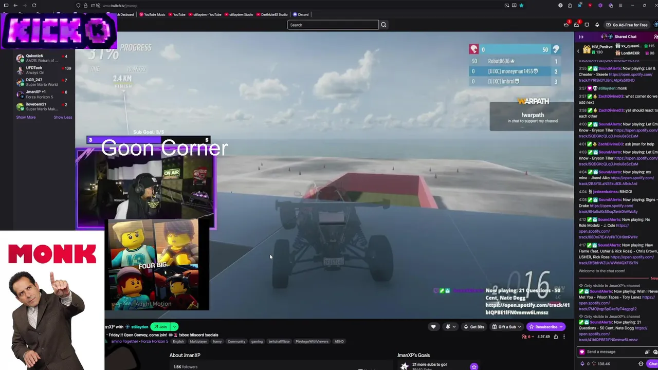Open the whispers speech-bubble icon
658x370 pixels.
[587, 25]
